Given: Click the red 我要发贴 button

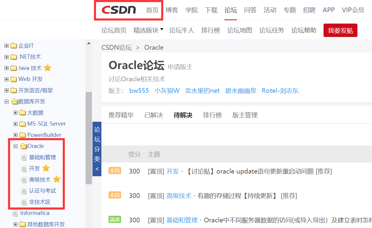Looking at the screenshot, I should click(340, 30).
